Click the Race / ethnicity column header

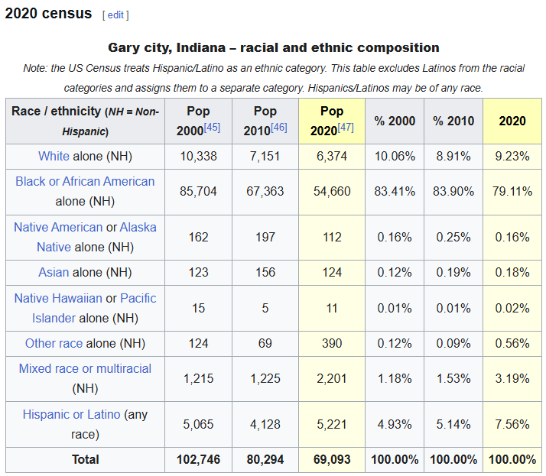[x=86, y=121]
